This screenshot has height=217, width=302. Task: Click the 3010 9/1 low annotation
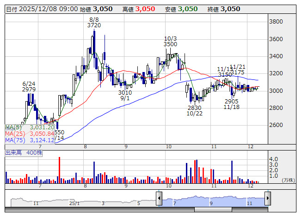[x=124, y=96]
